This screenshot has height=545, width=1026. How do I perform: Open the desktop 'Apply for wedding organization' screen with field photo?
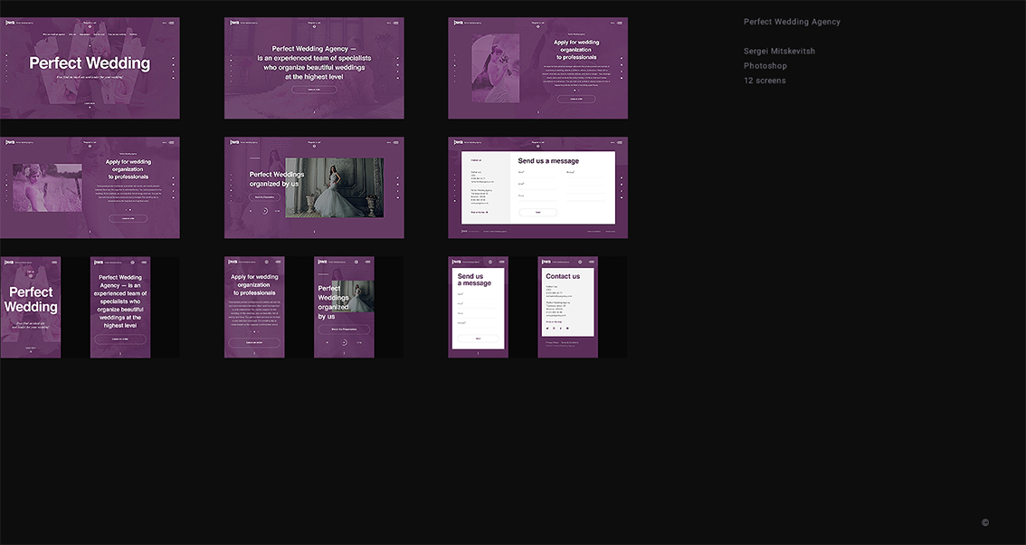pyautogui.click(x=90, y=187)
